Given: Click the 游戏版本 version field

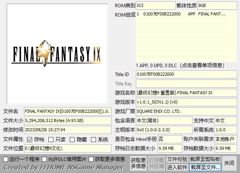Looking at the screenshot, I should [187, 102].
